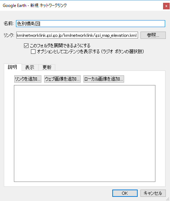
Task: Click the リンク: field label
Action: (x=9, y=35)
